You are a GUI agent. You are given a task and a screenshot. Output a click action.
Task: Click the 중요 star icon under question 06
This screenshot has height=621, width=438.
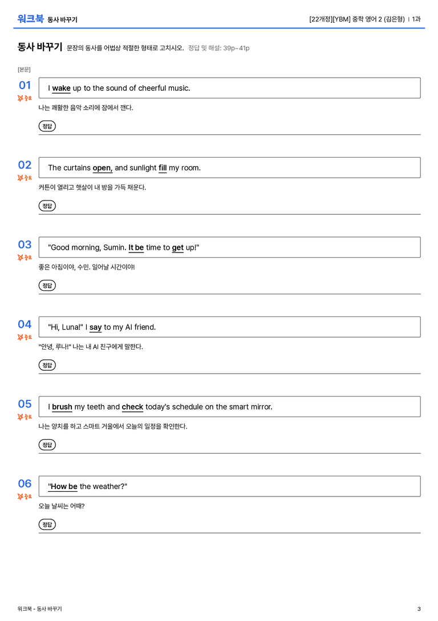point(25,496)
